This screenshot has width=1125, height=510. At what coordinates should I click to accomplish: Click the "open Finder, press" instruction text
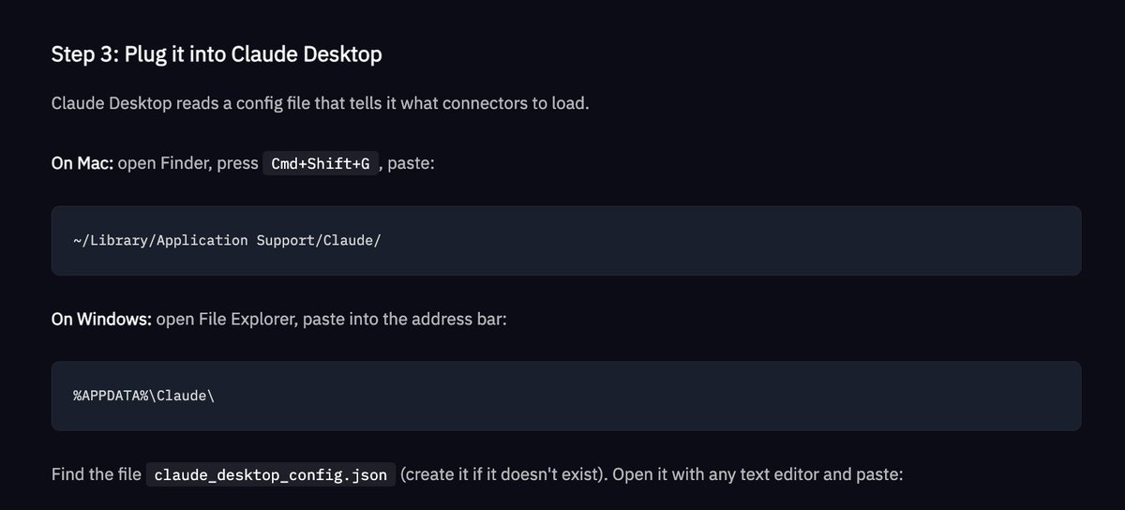[x=188, y=163]
